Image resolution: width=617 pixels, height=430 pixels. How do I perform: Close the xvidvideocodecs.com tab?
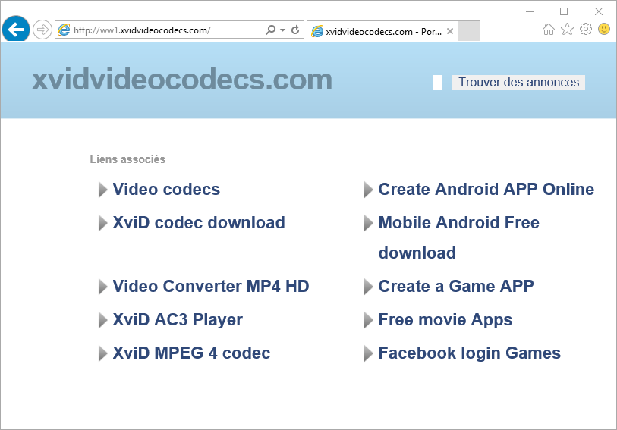click(450, 31)
